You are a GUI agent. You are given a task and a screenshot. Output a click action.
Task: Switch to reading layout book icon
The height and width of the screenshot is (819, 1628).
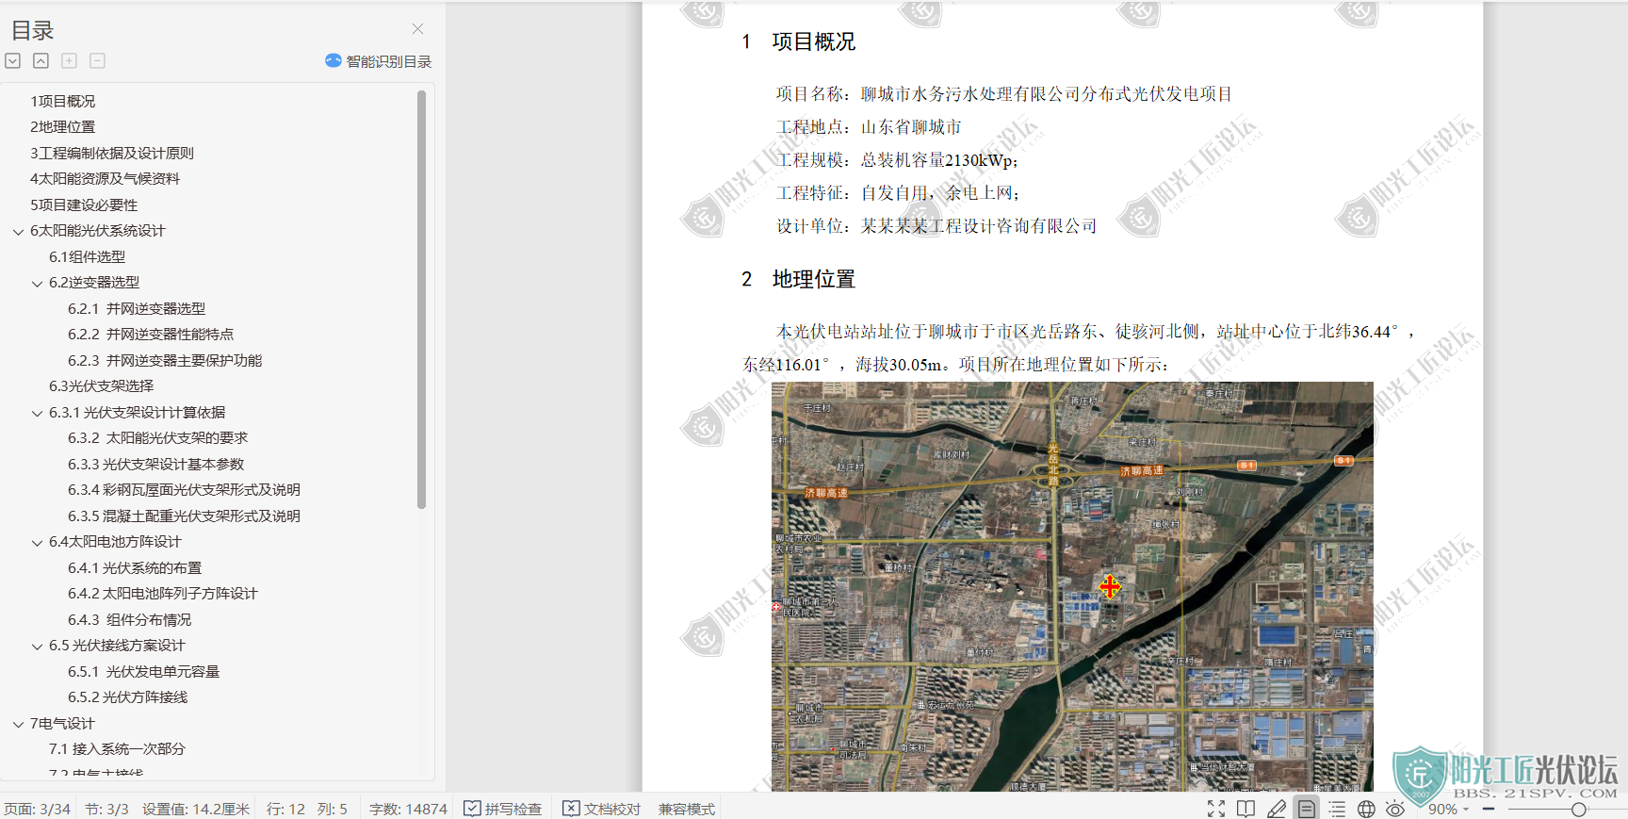pyautogui.click(x=1245, y=809)
